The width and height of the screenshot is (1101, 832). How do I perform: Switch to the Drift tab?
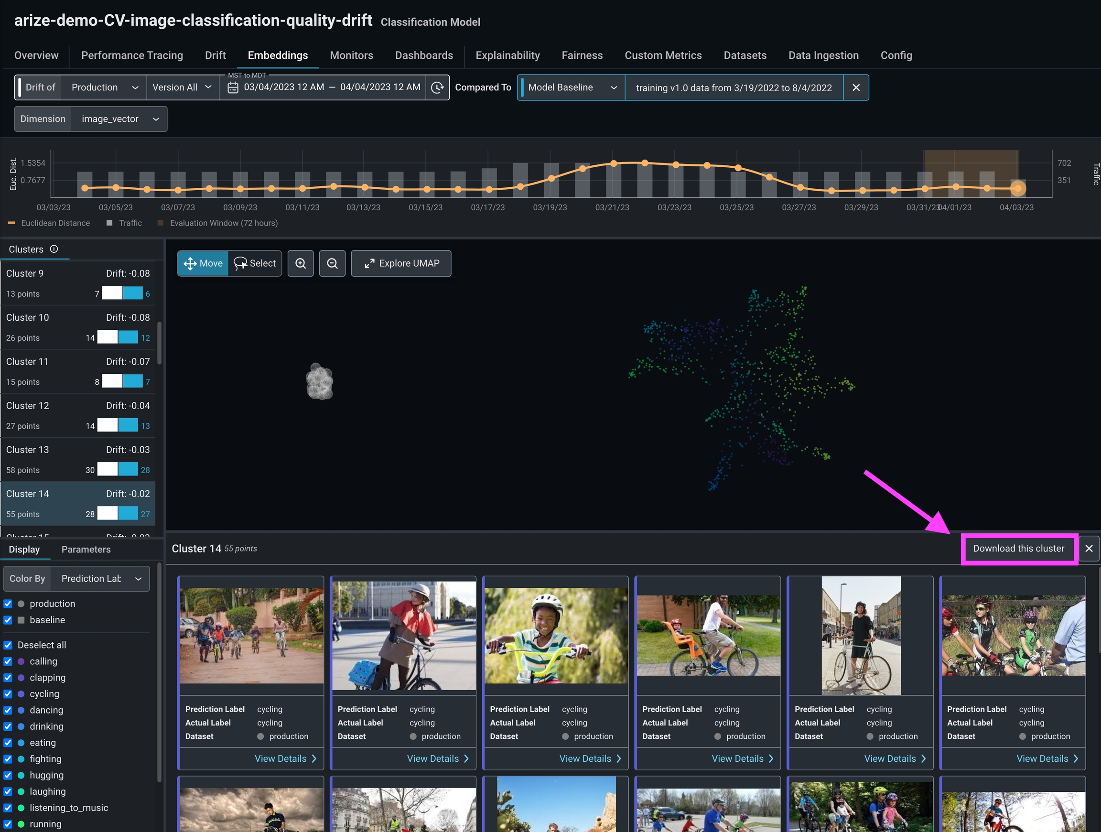pyautogui.click(x=215, y=55)
